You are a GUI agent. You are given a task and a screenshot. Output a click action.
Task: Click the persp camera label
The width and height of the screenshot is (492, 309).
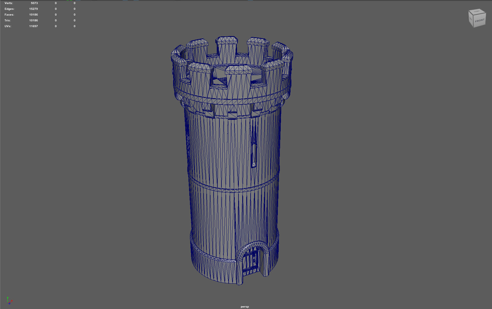tap(245, 307)
